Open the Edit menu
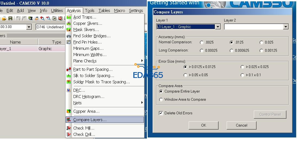 pyautogui.click(x=10, y=11)
